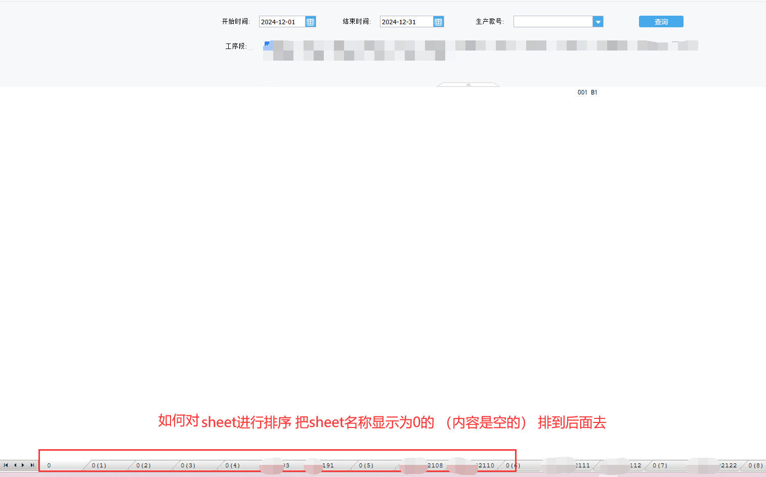Jump to the first sheet tab
Screen dimensions: 766x477
pyautogui.click(x=6, y=465)
